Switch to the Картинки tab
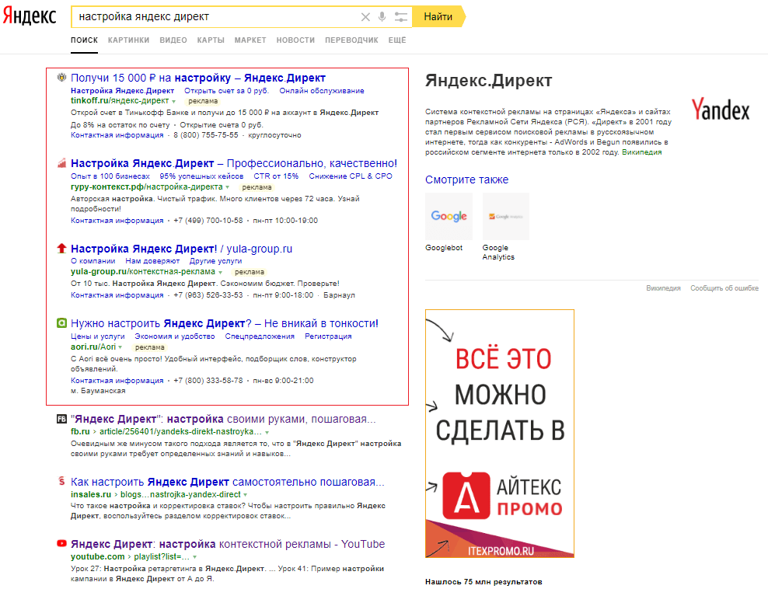 click(x=128, y=40)
